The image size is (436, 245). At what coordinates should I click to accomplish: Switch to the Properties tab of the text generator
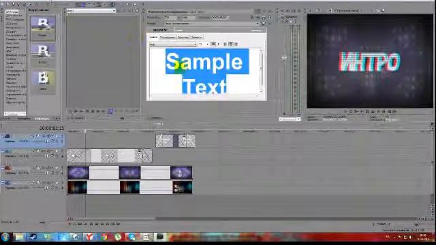(x=183, y=37)
